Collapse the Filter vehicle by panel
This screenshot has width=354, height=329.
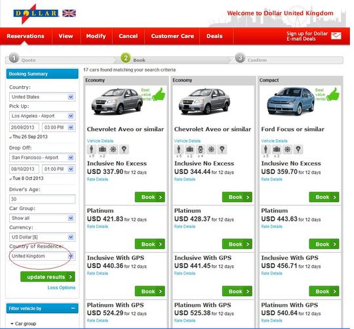(73, 308)
